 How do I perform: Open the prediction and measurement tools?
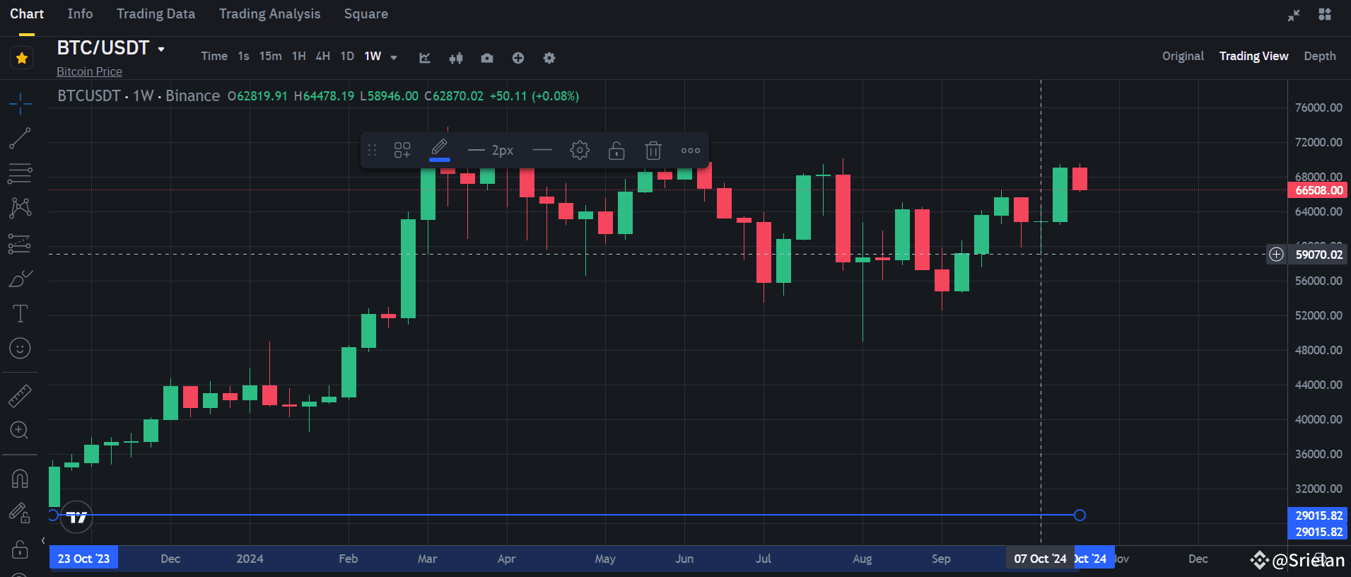tap(20, 243)
